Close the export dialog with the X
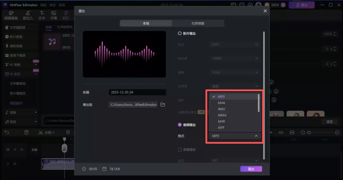Image resolution: width=343 pixels, height=180 pixels. [x=265, y=11]
